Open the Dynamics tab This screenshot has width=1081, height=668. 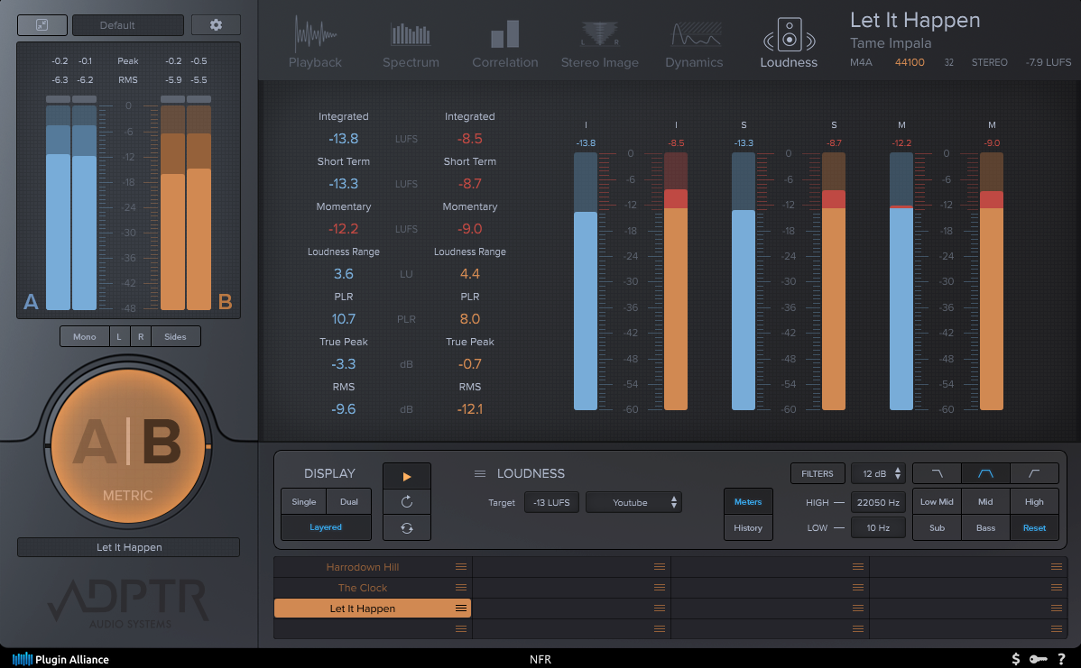pyautogui.click(x=694, y=43)
